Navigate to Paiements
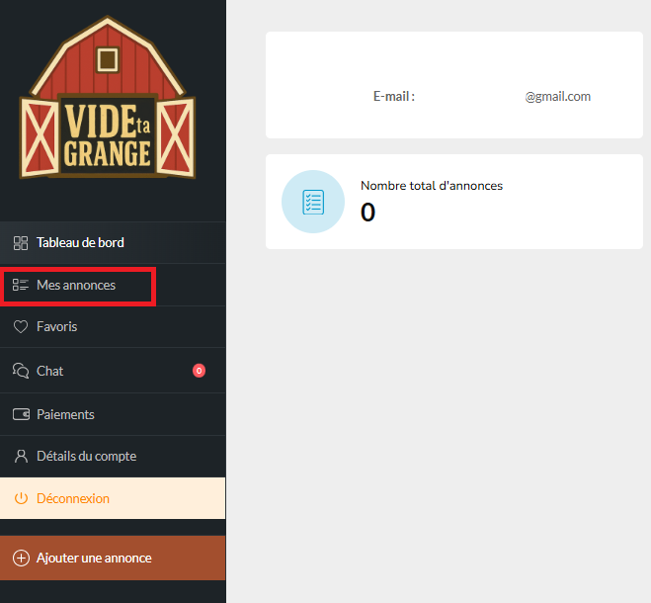The width and height of the screenshot is (651, 603). pyautogui.click(x=65, y=414)
